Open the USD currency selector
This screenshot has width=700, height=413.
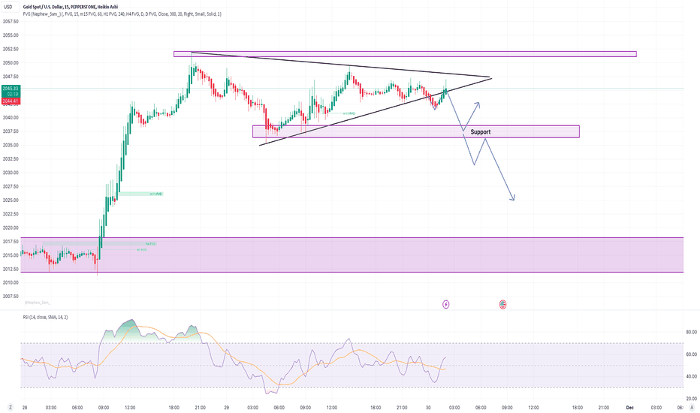10,7
